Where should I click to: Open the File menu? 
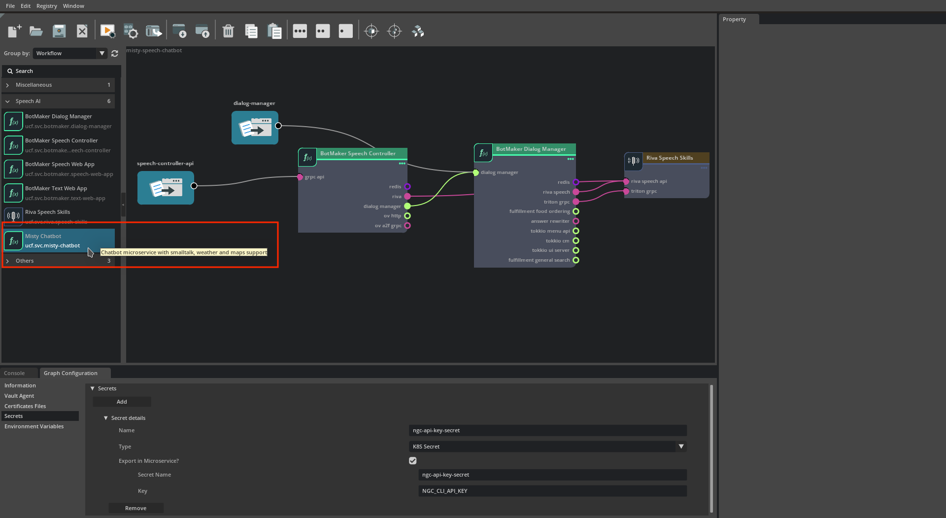point(10,6)
